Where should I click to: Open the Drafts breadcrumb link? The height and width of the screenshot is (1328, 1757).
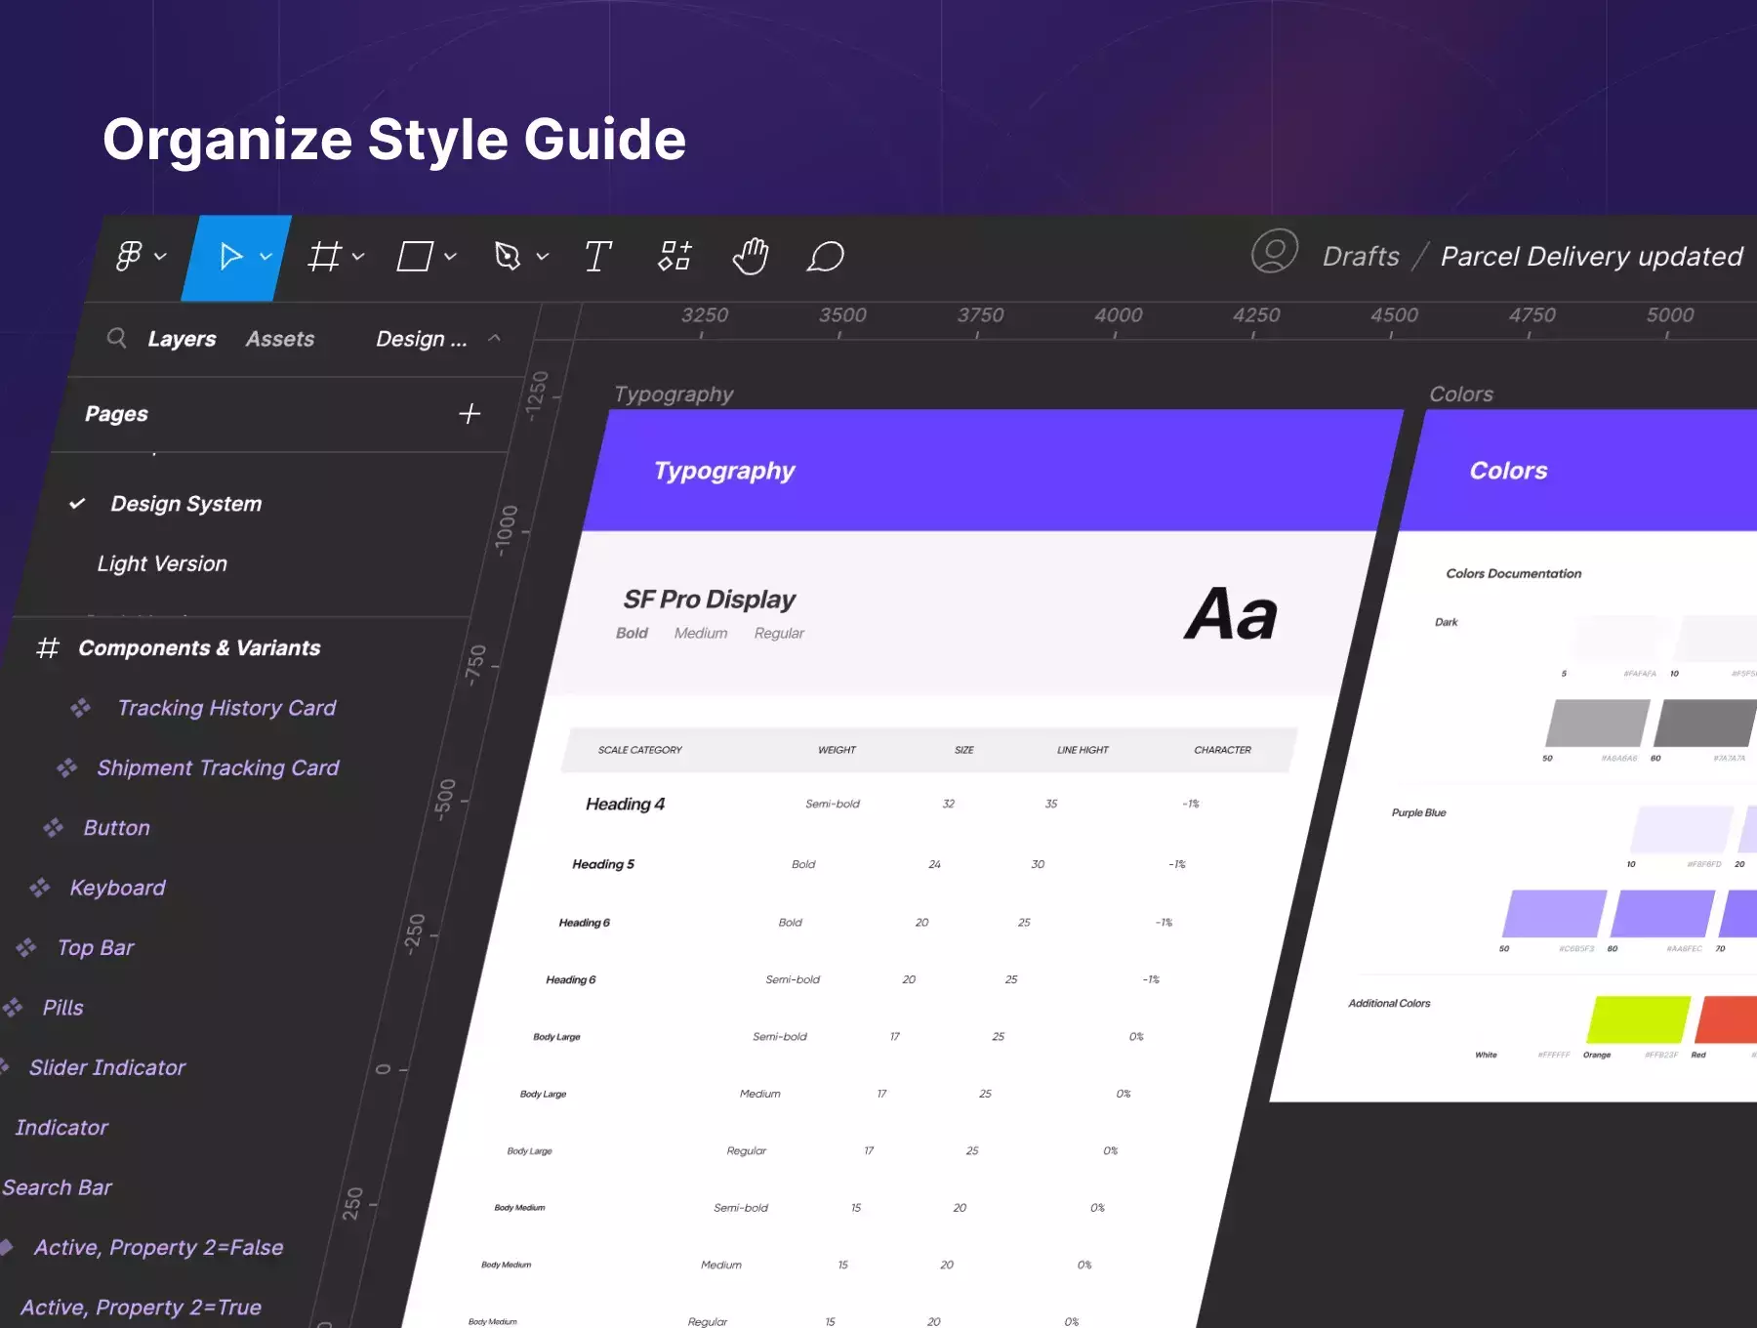tap(1361, 256)
